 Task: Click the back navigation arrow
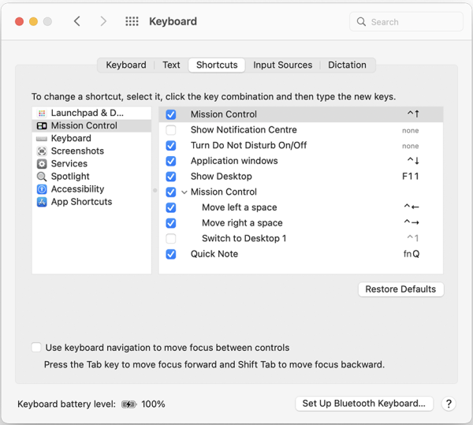click(x=77, y=21)
